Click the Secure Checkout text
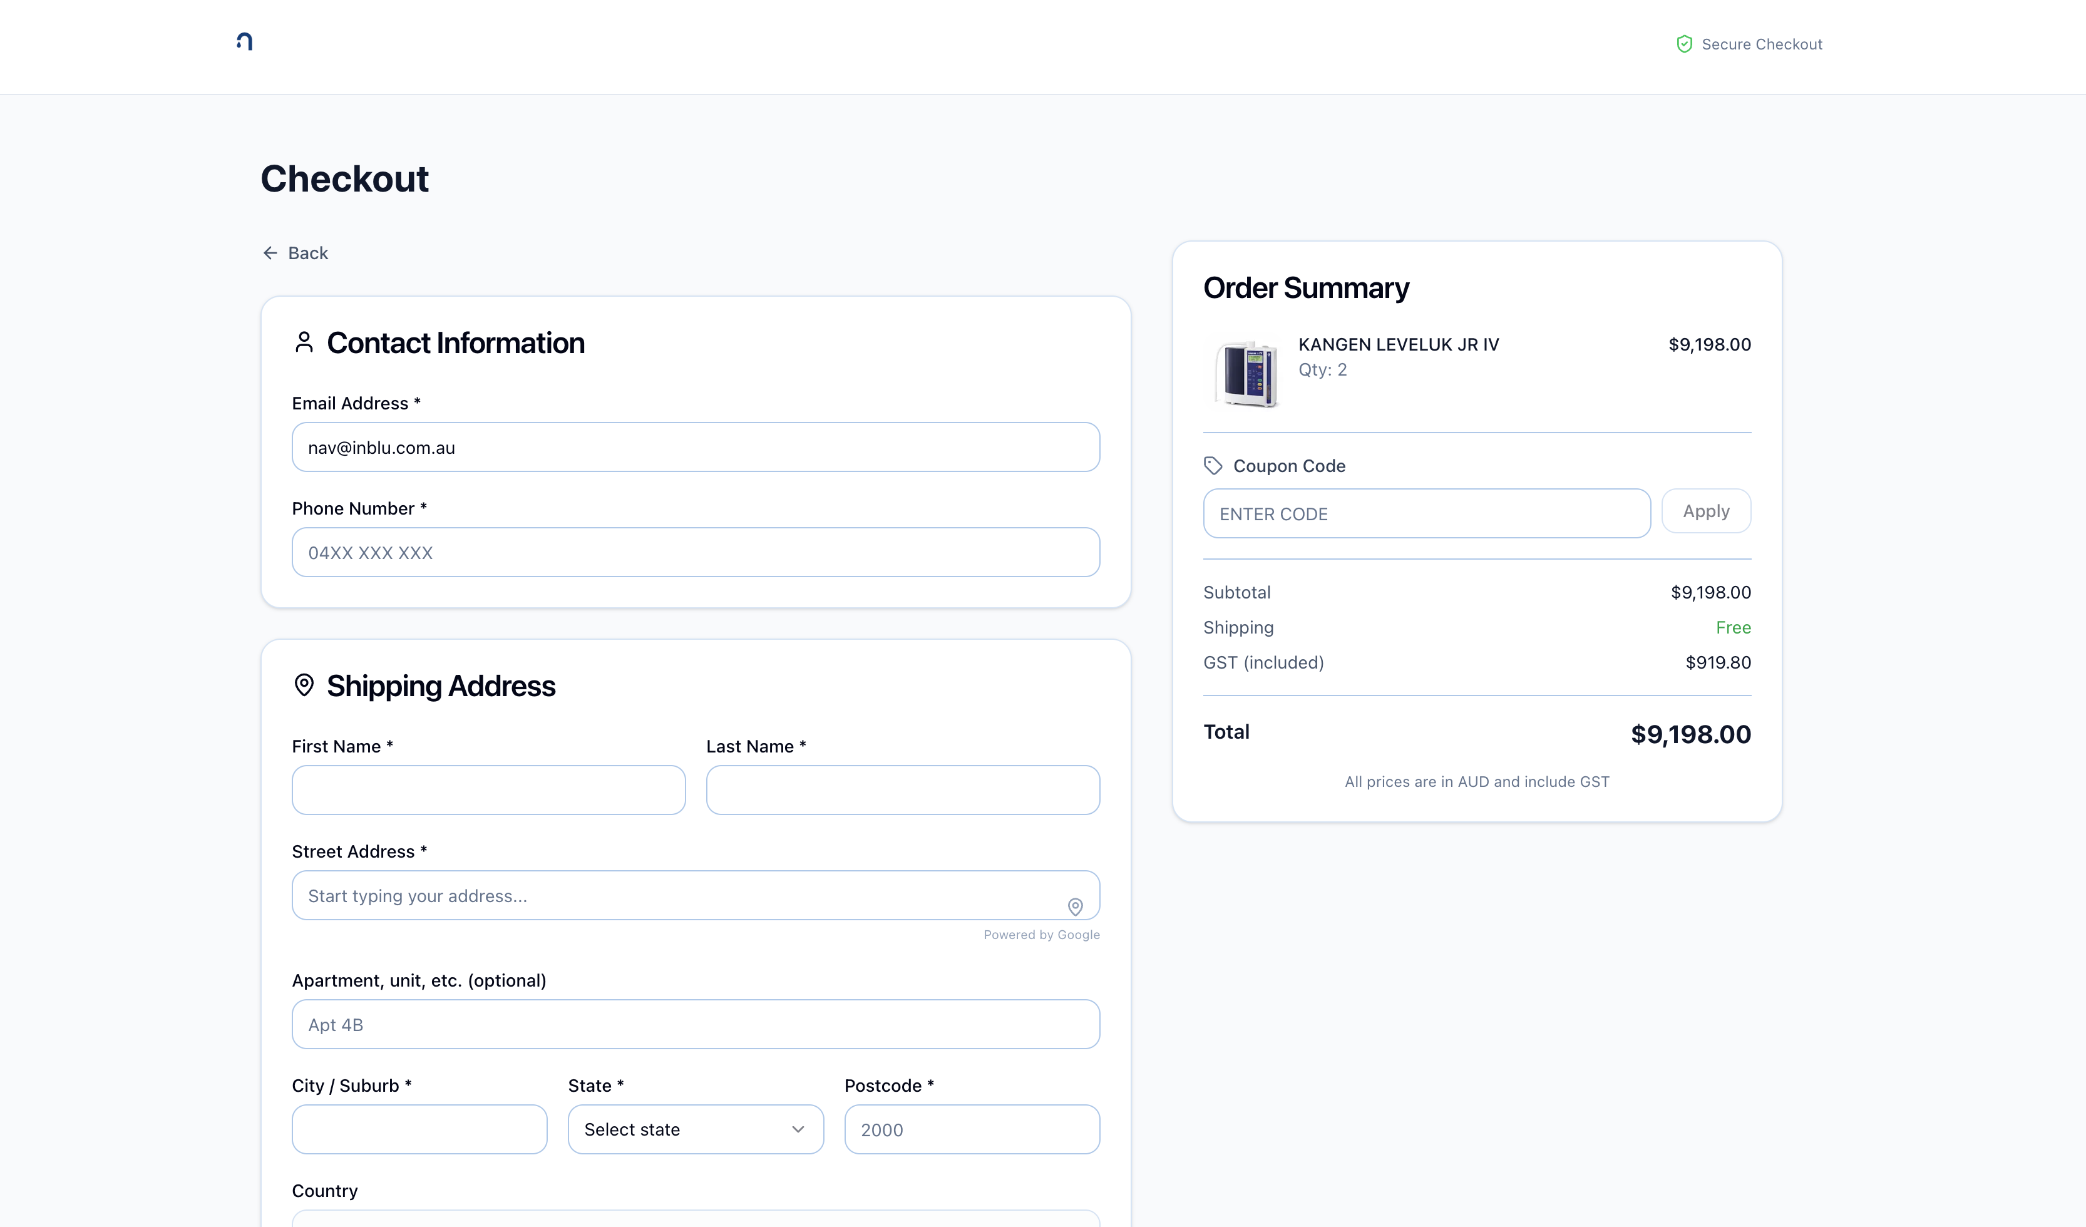 [x=1762, y=44]
